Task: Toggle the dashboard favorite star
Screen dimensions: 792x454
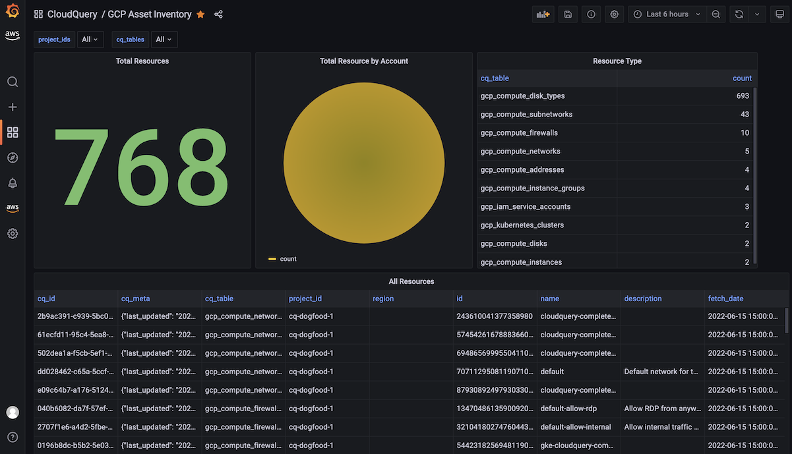Action: point(200,14)
